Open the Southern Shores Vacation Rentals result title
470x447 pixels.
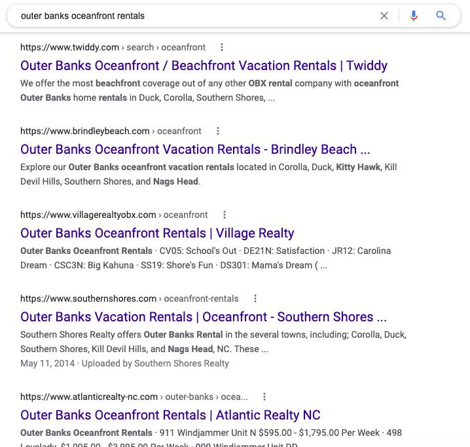[x=204, y=317]
